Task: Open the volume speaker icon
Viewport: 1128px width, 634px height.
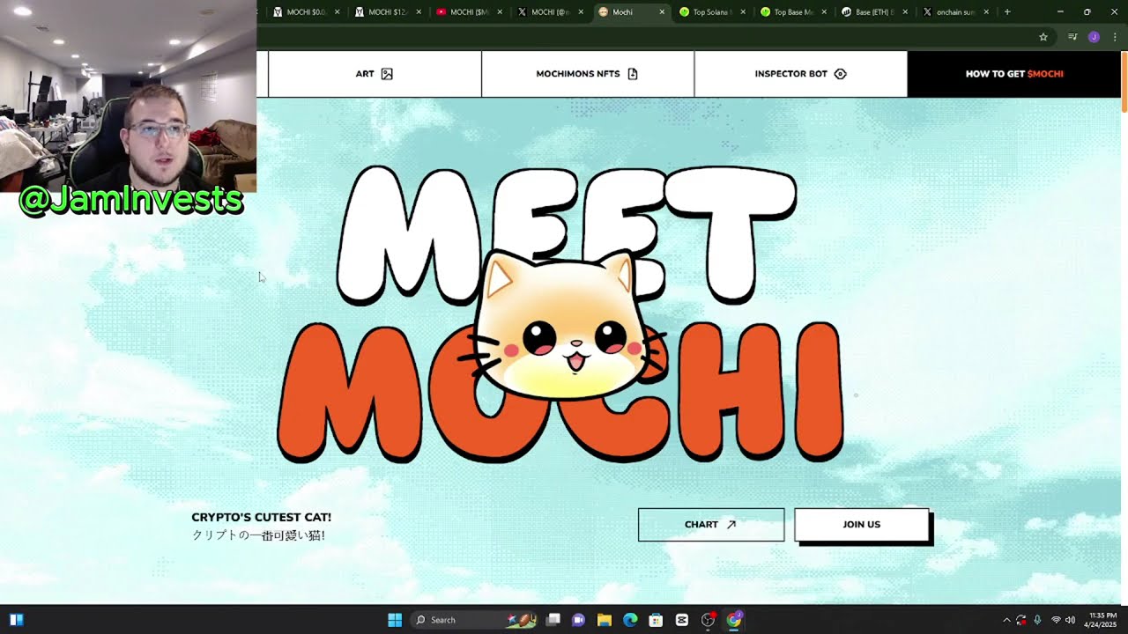Action: [1071, 620]
